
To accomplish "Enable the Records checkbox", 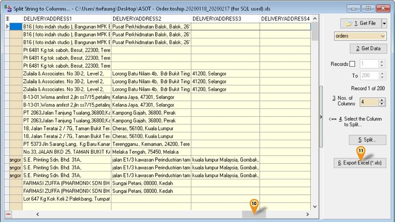I will click(x=352, y=64).
